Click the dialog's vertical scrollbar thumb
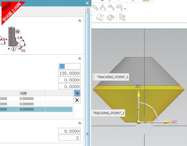The height and width of the screenshot is (146, 187). pyautogui.click(x=87, y=79)
